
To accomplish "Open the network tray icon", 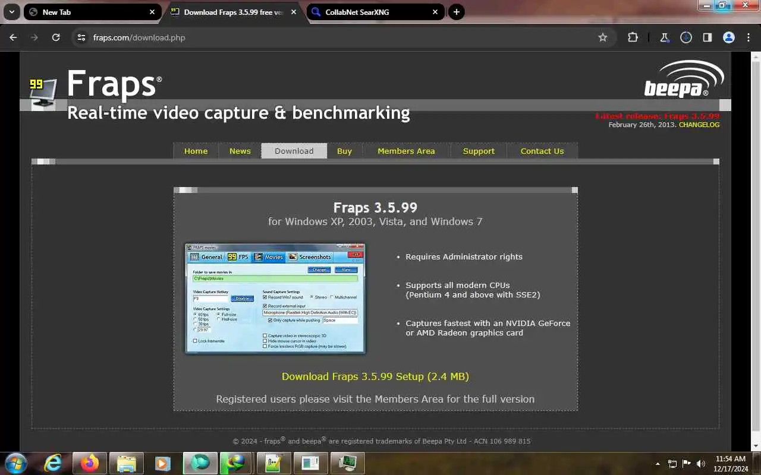I will click(x=672, y=464).
